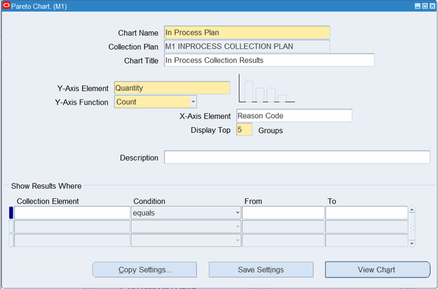Screen dimensions: 438x289
Task: Click the Save Settings button
Action: click(261, 270)
